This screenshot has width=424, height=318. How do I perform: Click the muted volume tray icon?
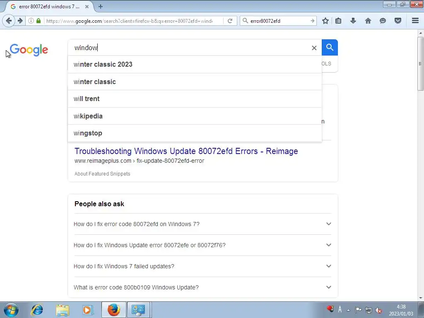point(378,310)
